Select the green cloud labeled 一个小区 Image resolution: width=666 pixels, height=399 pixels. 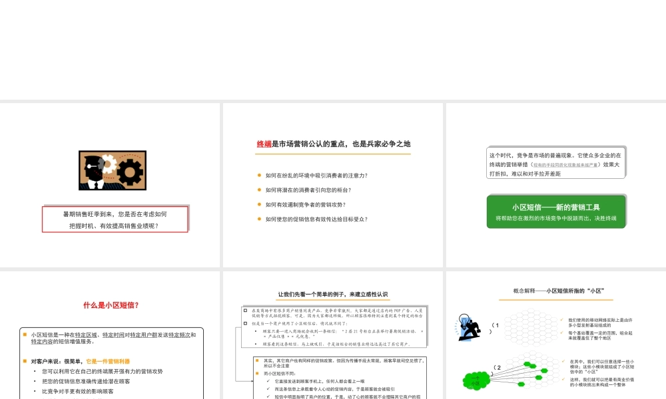[476, 379]
